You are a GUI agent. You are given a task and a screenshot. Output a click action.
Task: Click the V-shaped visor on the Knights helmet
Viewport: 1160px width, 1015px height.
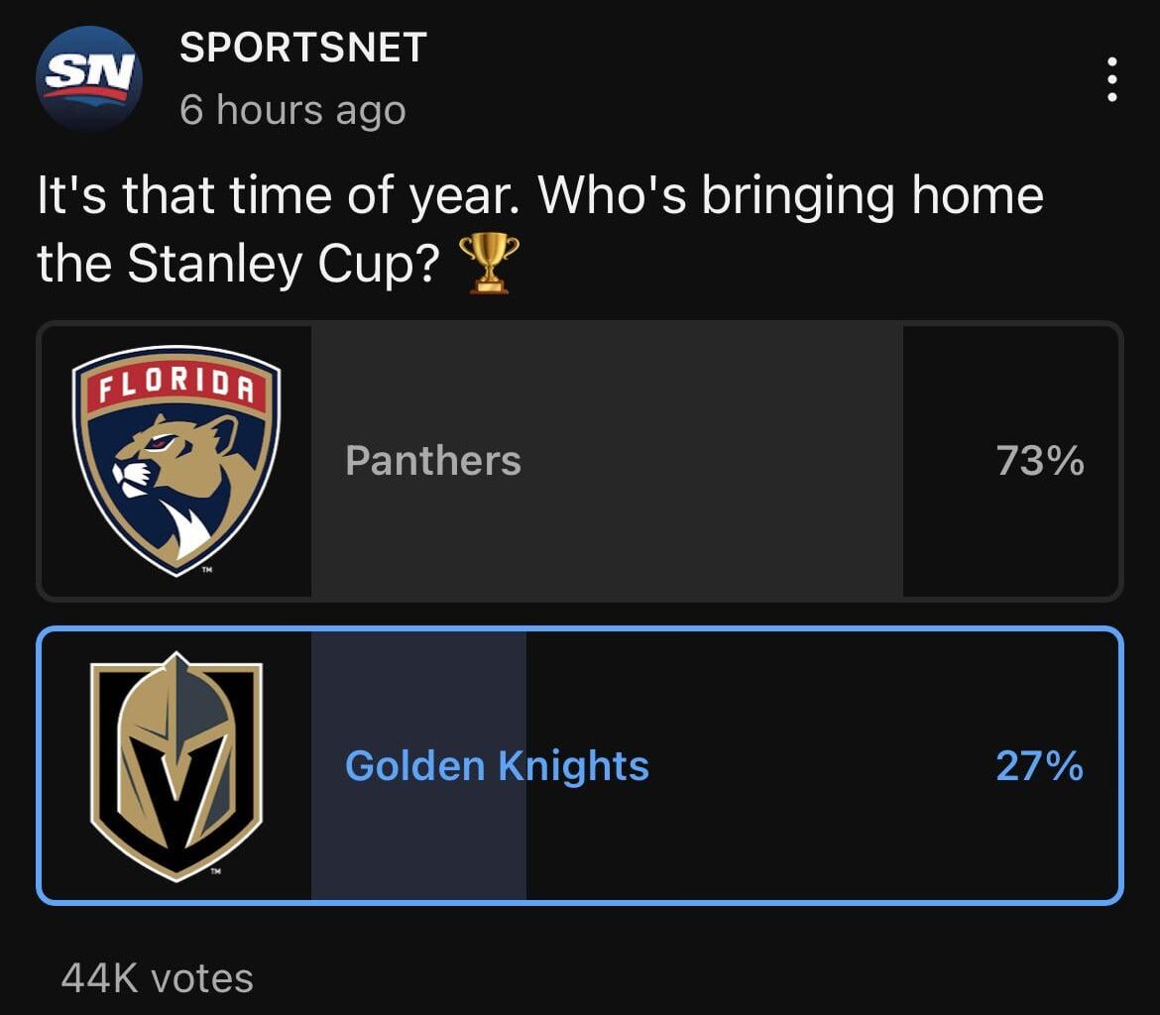[176, 783]
